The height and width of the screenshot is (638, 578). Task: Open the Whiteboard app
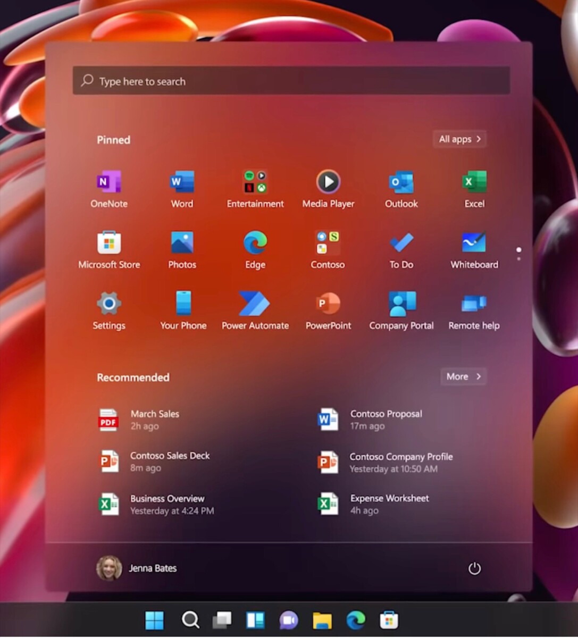pos(474,250)
